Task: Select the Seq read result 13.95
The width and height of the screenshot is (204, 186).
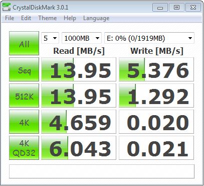Action: tap(79, 69)
